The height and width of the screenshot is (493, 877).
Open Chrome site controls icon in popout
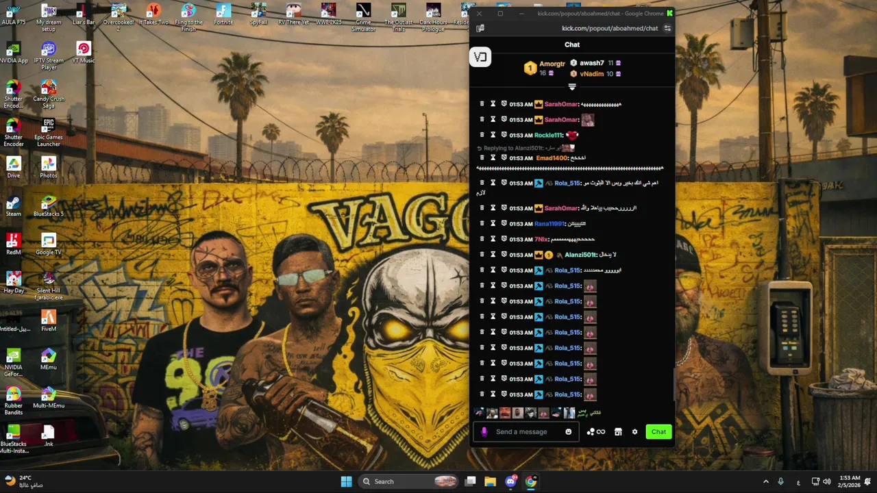click(x=667, y=28)
